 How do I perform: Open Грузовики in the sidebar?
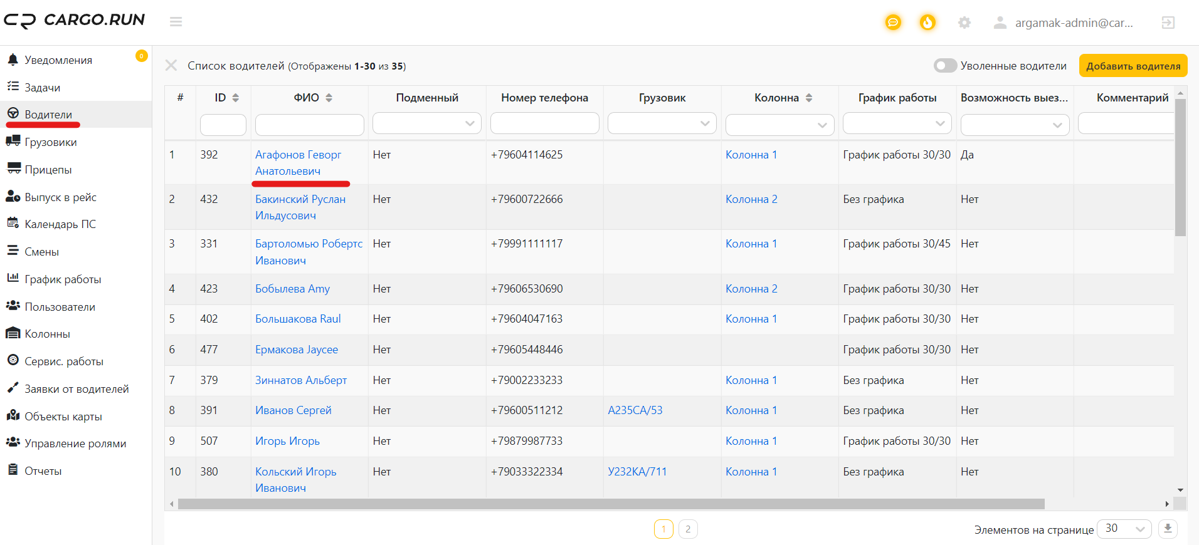(x=50, y=142)
